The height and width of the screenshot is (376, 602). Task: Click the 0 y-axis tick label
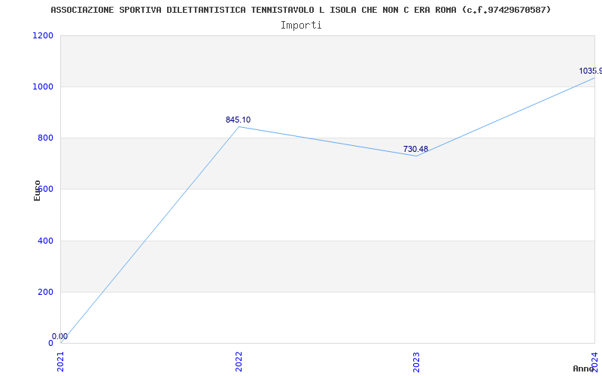(x=50, y=343)
